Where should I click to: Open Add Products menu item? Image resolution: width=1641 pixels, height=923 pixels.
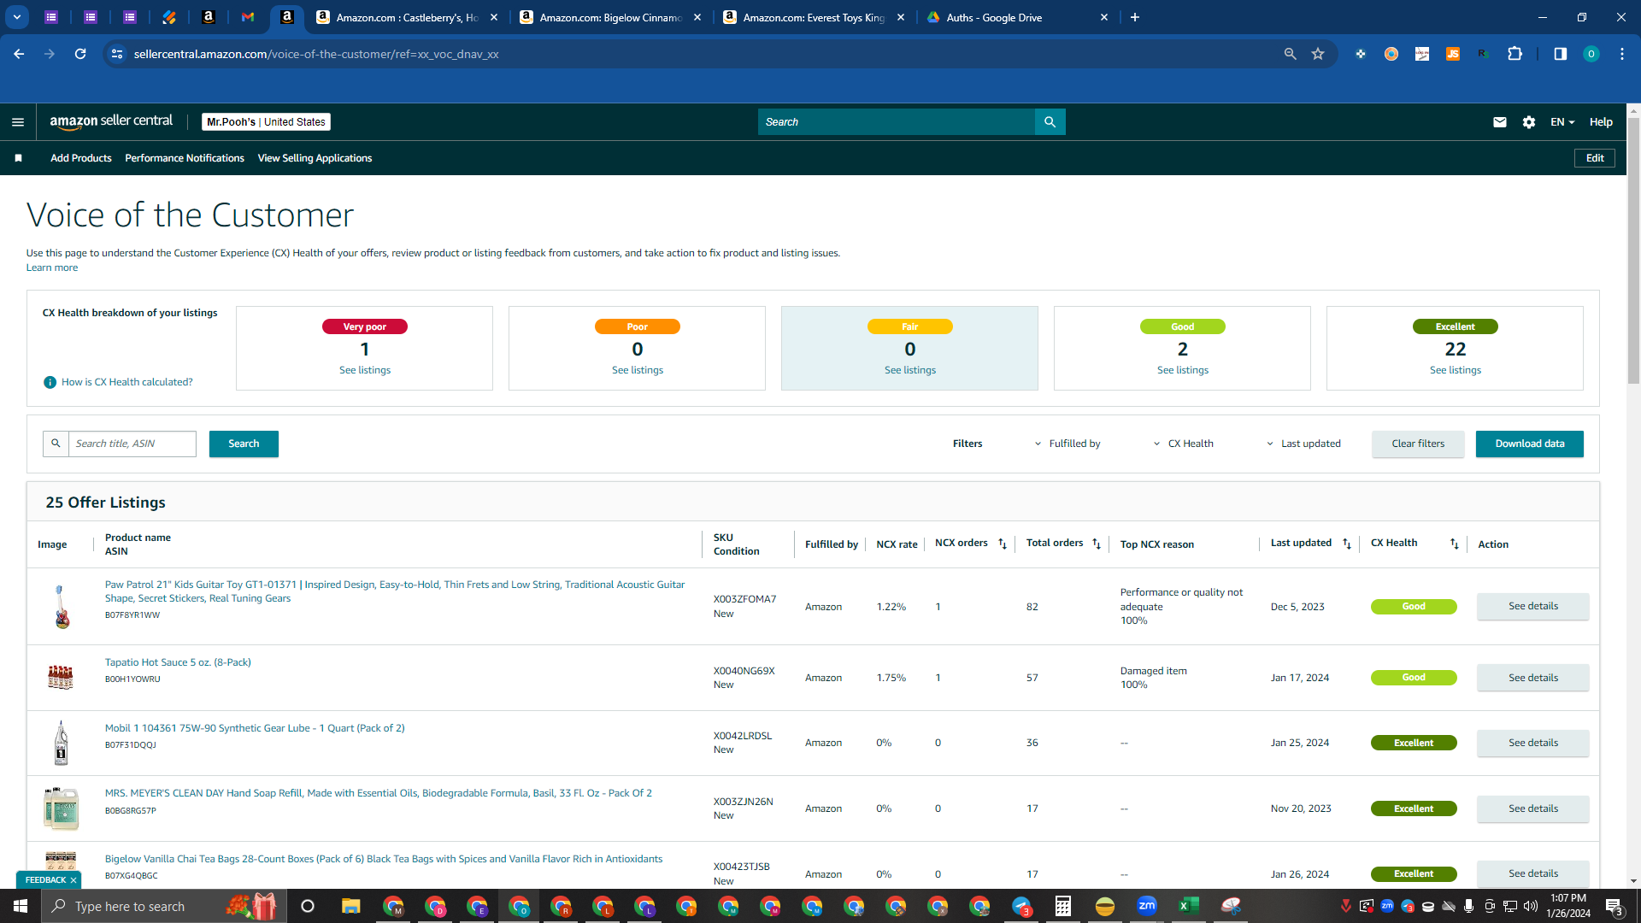(80, 158)
